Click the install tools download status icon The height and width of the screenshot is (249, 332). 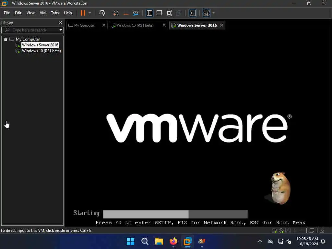click(x=322, y=231)
